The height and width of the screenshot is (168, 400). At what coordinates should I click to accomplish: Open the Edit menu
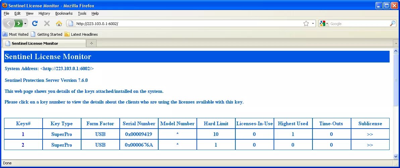17,13
